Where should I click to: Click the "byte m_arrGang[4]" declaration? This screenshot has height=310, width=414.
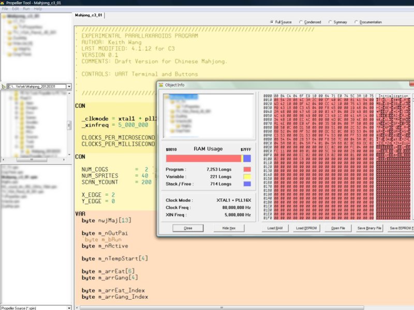coord(110,277)
